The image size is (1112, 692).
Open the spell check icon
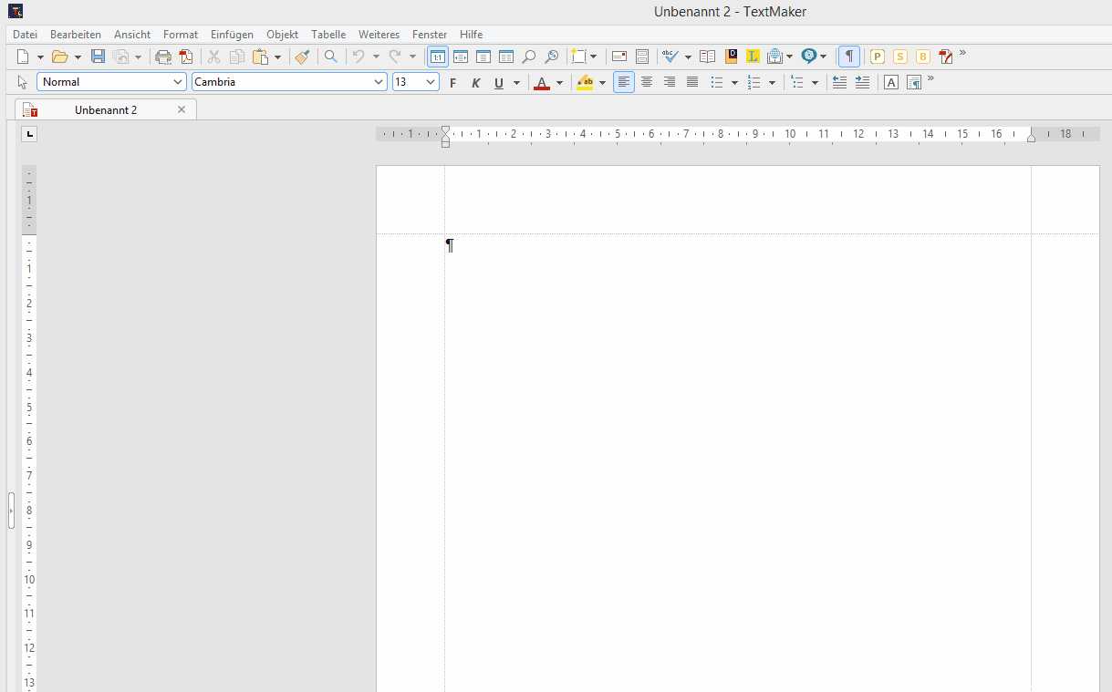pyautogui.click(x=670, y=57)
